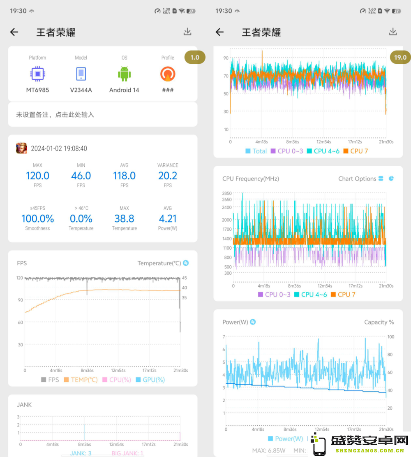Tap the blue swap icon next to Power(W)

[x=253, y=322]
